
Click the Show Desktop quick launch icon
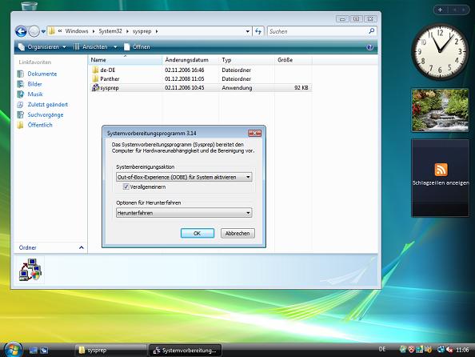click(x=33, y=351)
